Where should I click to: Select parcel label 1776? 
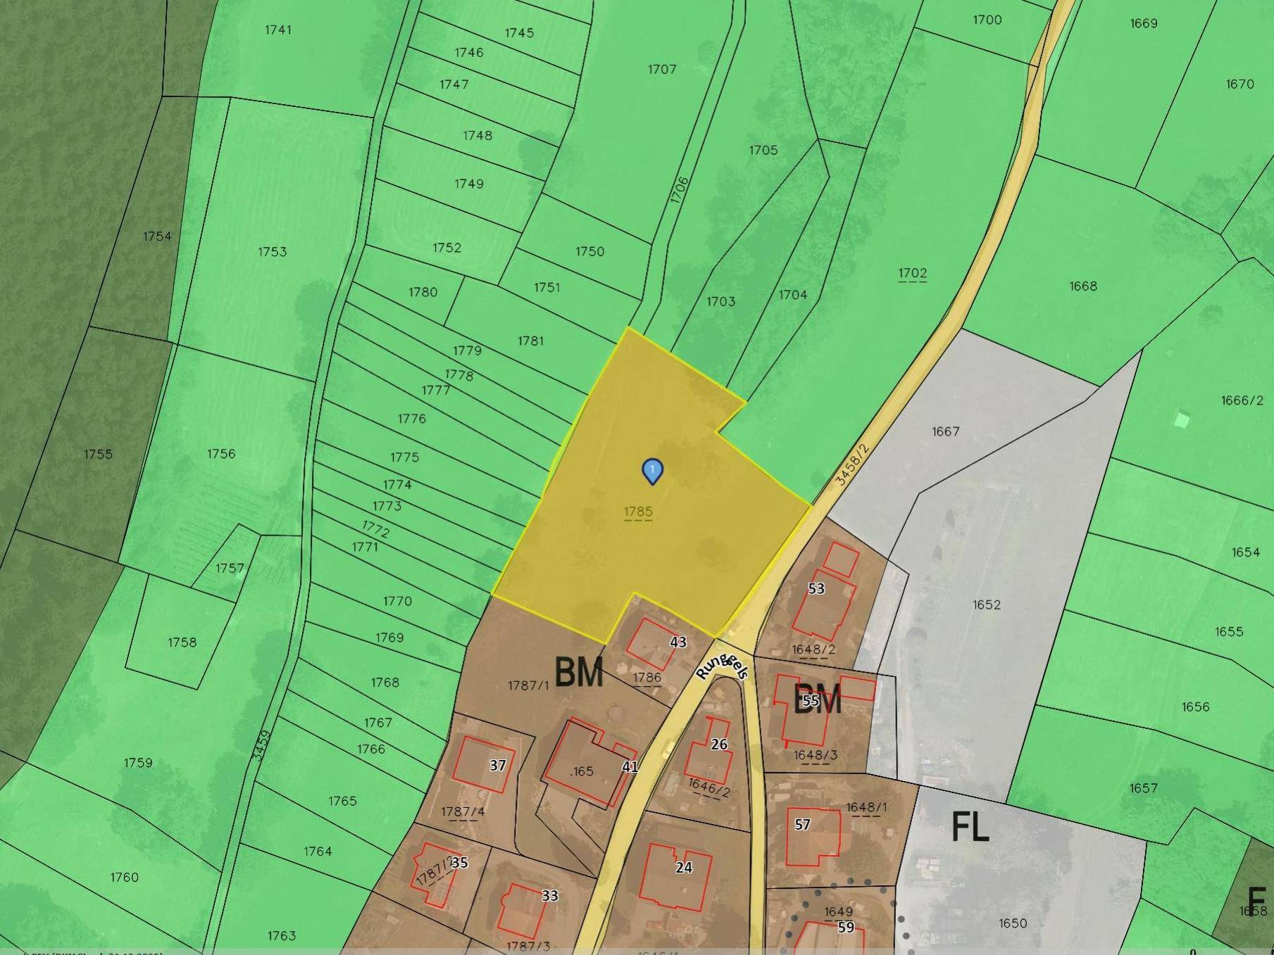click(412, 419)
